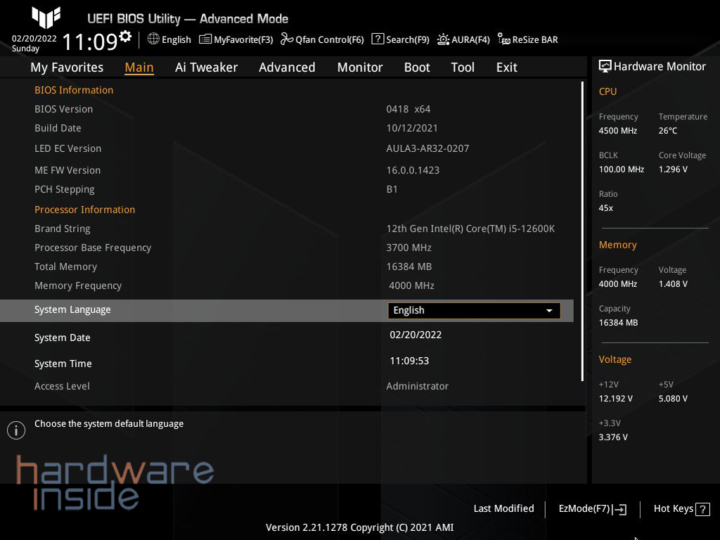Click the +5V 5.080 V reading
Screen dimensions: 720x540
click(673, 399)
